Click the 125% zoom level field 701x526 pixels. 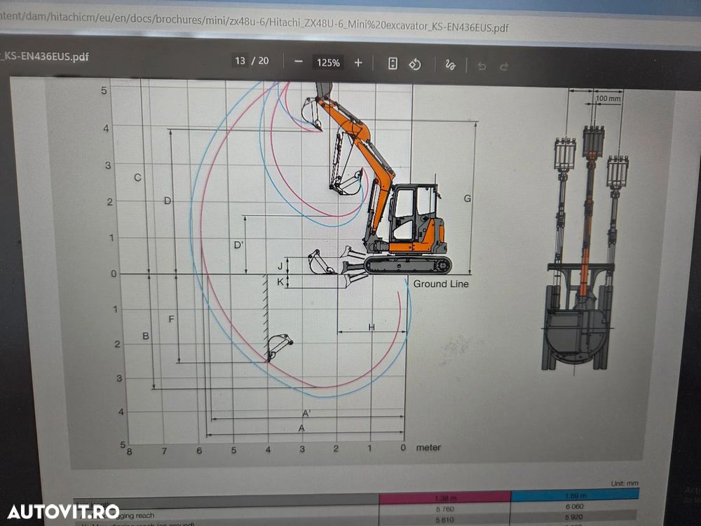click(328, 62)
